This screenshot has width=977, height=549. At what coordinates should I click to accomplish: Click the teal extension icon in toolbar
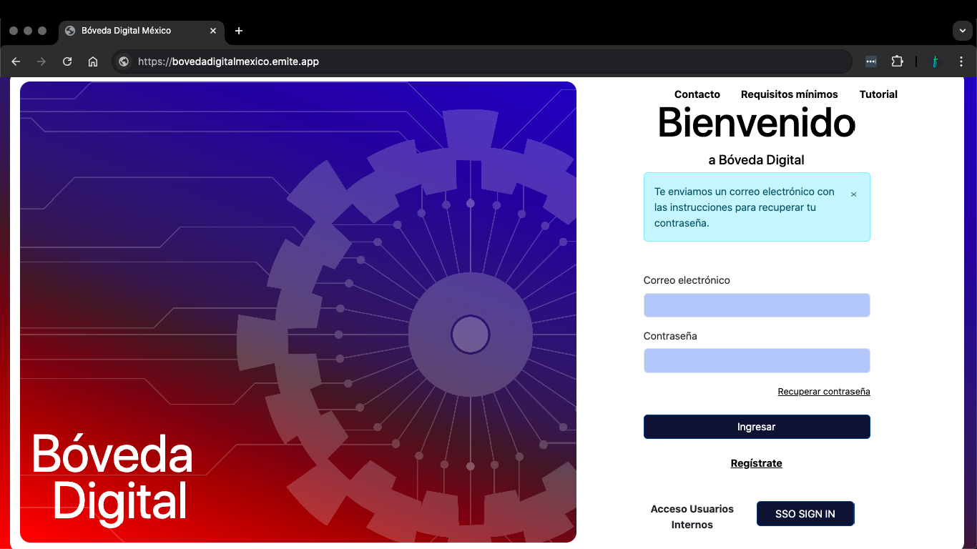click(935, 61)
